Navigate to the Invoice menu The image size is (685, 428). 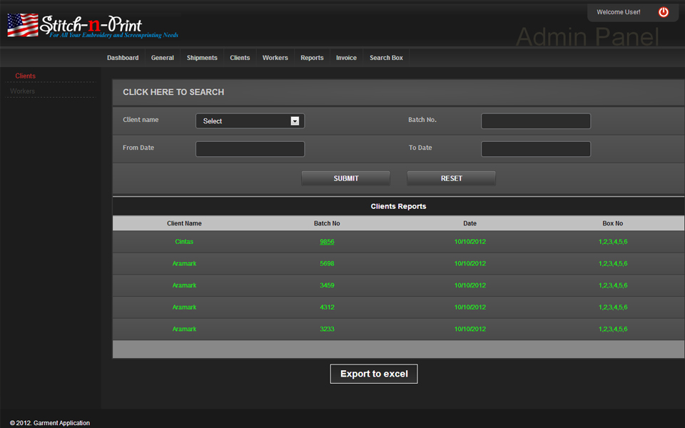(x=346, y=58)
